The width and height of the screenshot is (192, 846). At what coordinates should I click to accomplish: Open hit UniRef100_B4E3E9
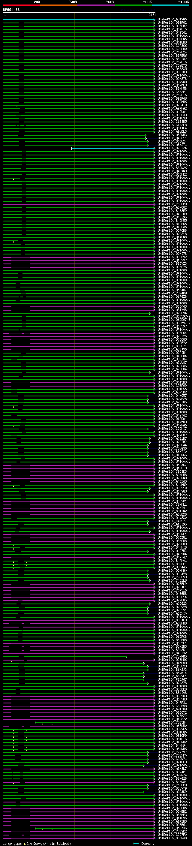[172, 211]
